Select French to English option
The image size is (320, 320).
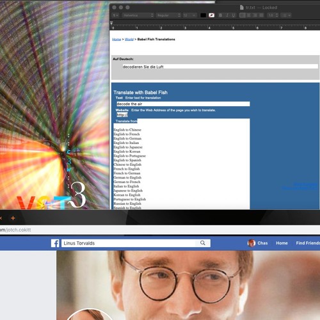[127, 169]
